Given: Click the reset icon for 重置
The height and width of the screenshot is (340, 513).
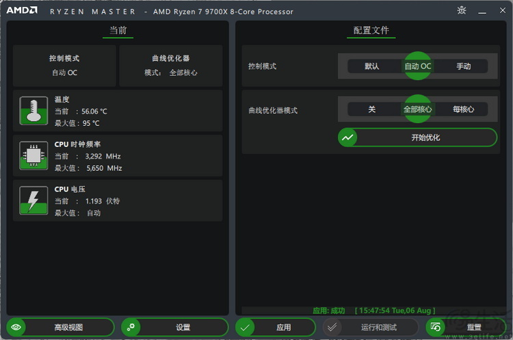Looking at the screenshot, I should [x=436, y=327].
